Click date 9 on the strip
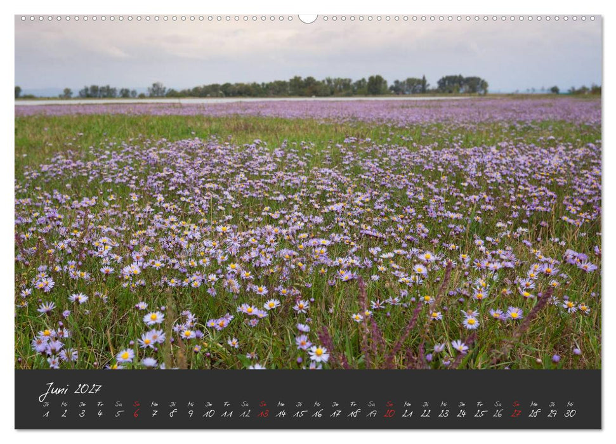 pyautogui.click(x=190, y=414)
